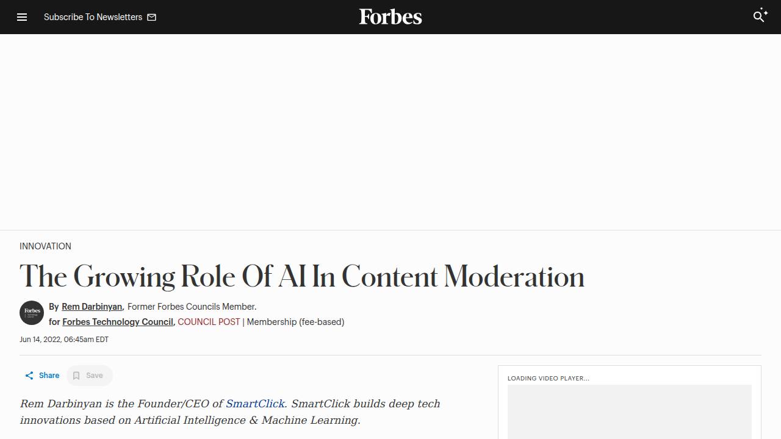Follow the SmartClick link in bio
The image size is (781, 439).
[255, 404]
